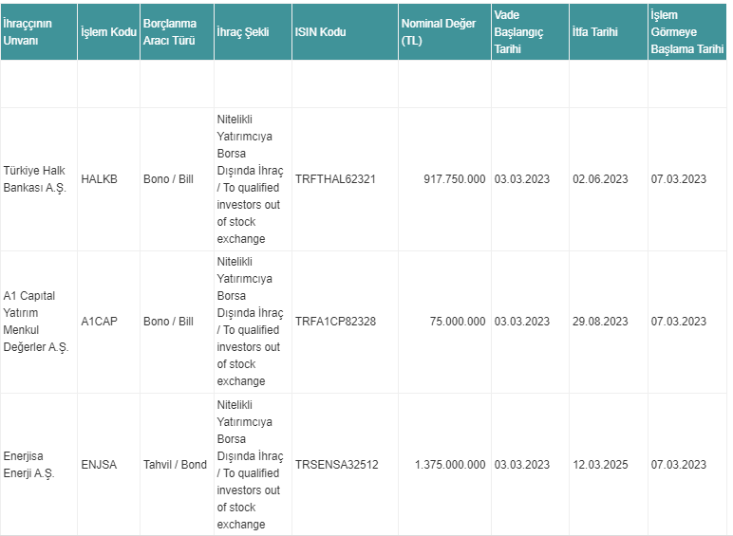Select ISIN code TRFTHAL62321
The height and width of the screenshot is (536, 733).
point(335,179)
